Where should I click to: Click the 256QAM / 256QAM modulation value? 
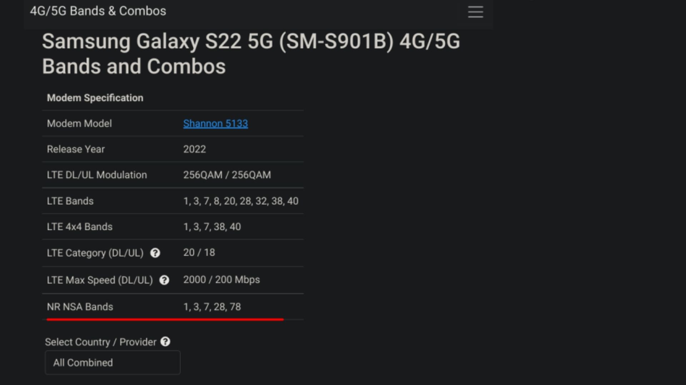coord(227,175)
